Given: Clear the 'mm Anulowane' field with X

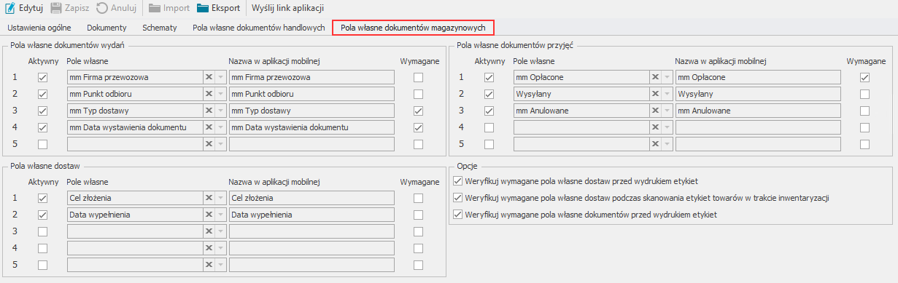Looking at the screenshot, I should [655, 111].
